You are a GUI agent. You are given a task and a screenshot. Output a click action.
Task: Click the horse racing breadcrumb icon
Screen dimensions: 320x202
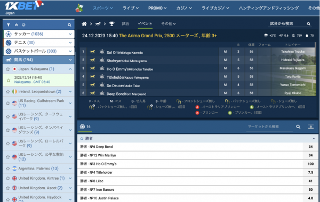98,24
